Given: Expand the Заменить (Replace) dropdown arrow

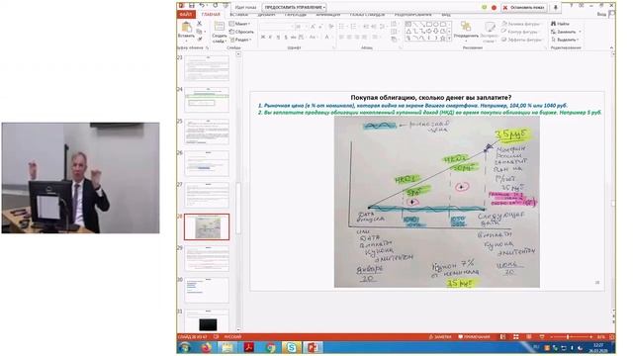Looking at the screenshot, I should (581, 32).
